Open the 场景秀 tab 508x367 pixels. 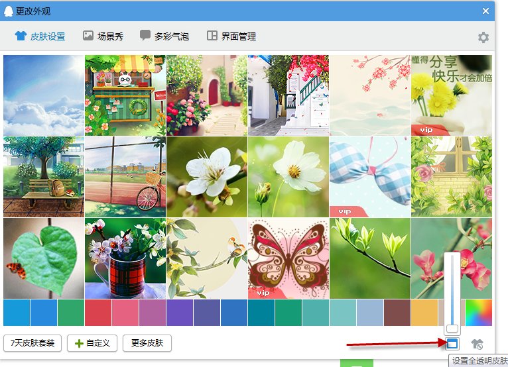pos(103,36)
